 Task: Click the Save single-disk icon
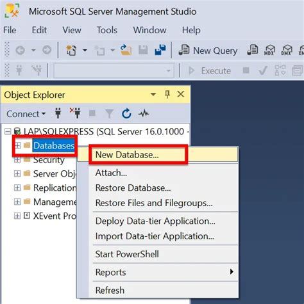143,50
